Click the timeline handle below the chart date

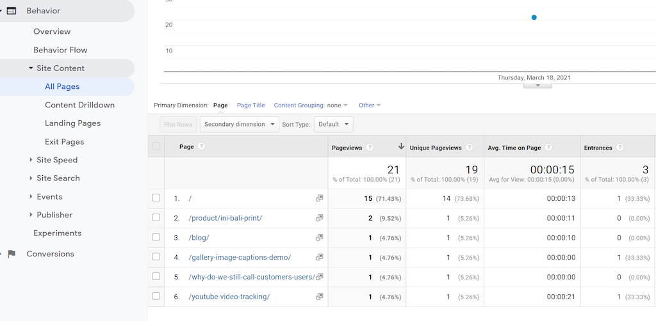pyautogui.click(x=538, y=85)
